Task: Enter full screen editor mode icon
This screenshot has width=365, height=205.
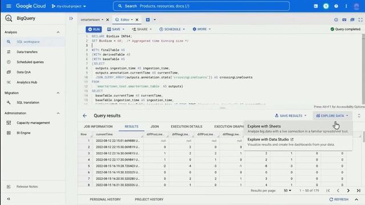Action: pyautogui.click(x=360, y=20)
